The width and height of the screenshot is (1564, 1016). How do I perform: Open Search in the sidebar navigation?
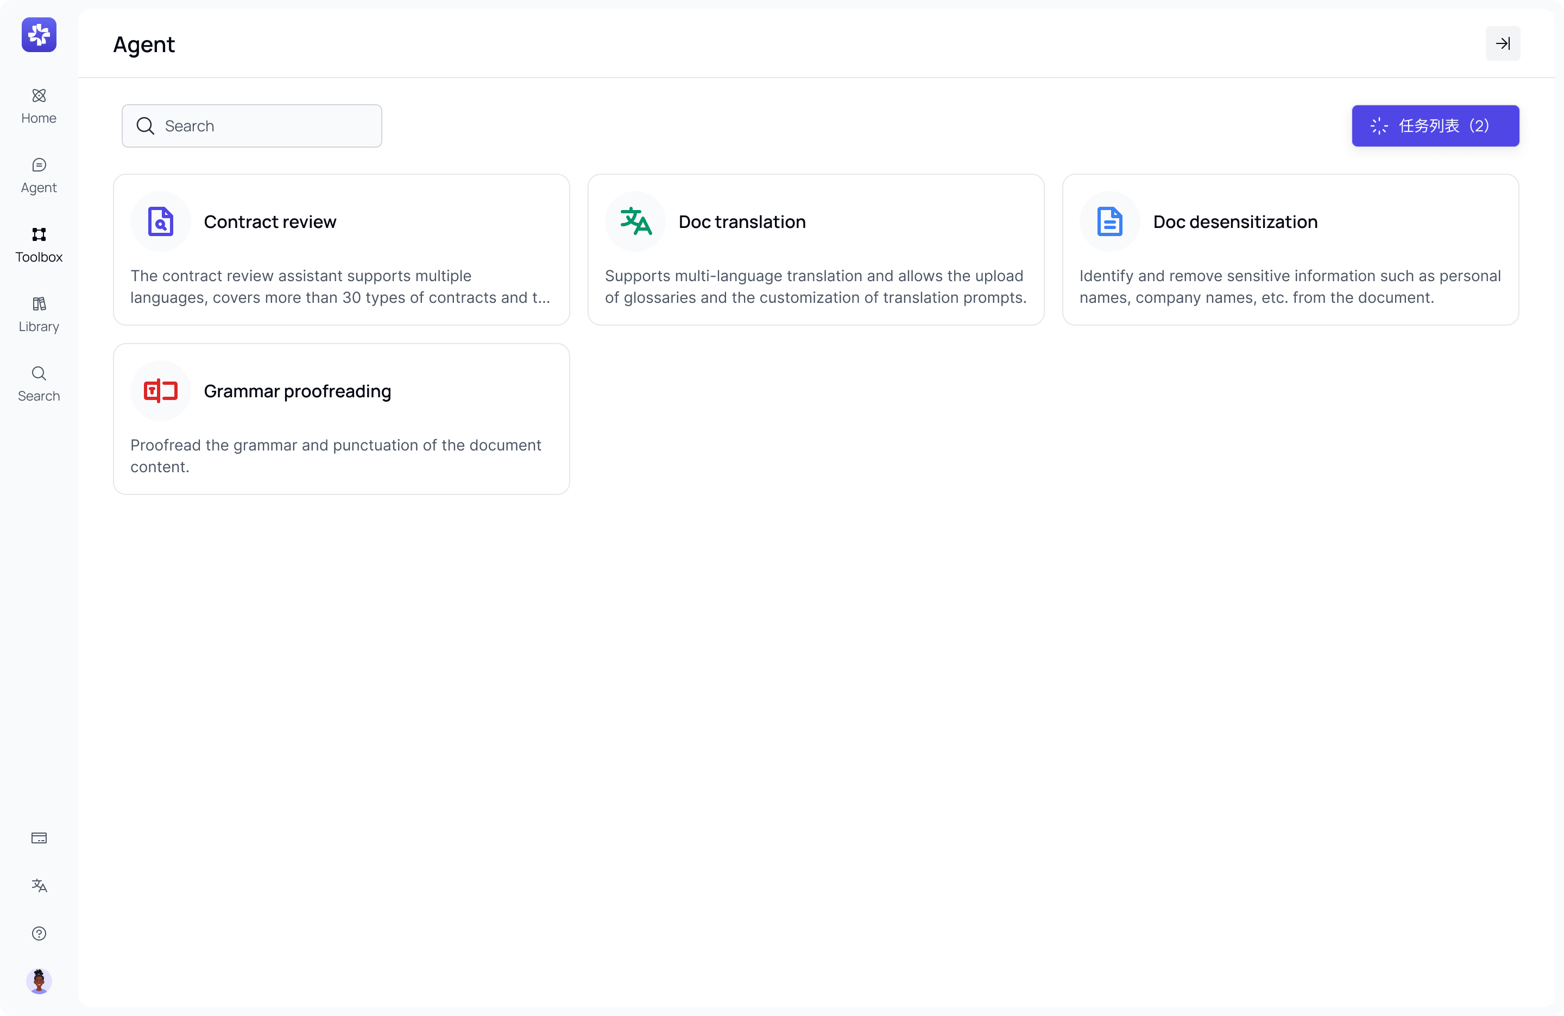point(39,384)
